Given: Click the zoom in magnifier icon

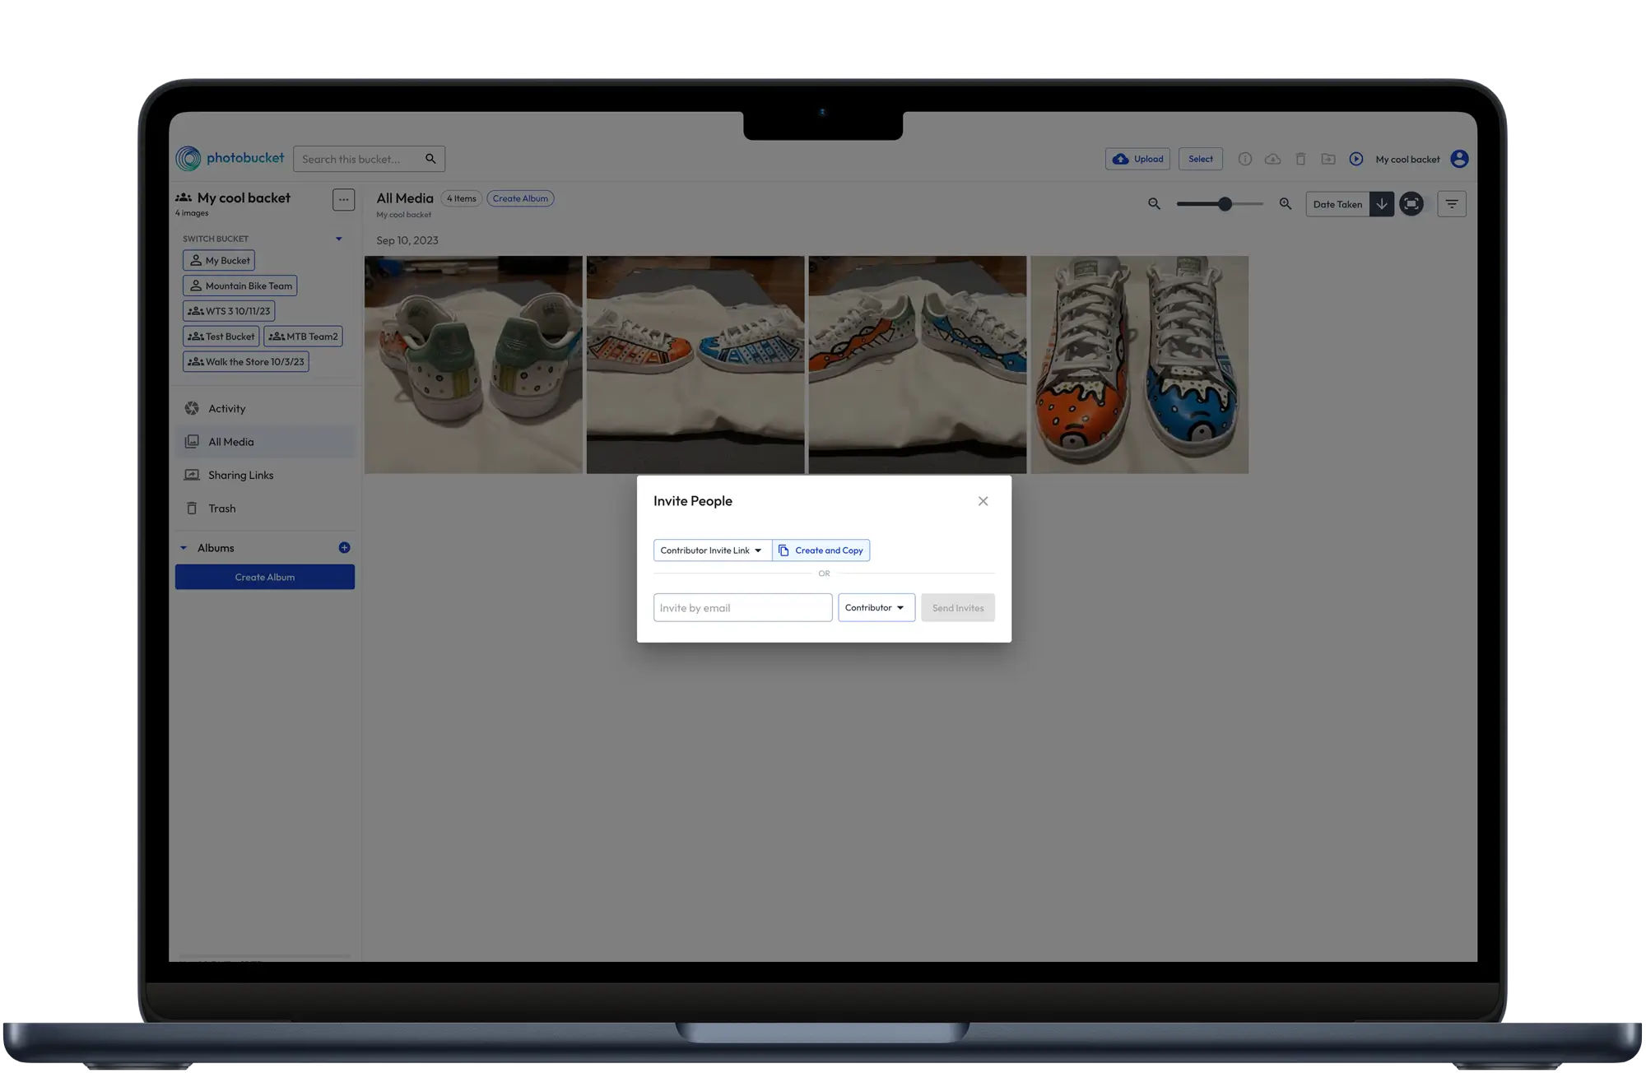Looking at the screenshot, I should tap(1286, 204).
